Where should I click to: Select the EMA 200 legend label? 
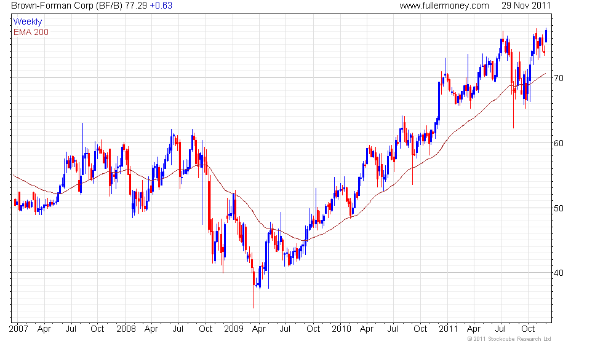click(31, 32)
